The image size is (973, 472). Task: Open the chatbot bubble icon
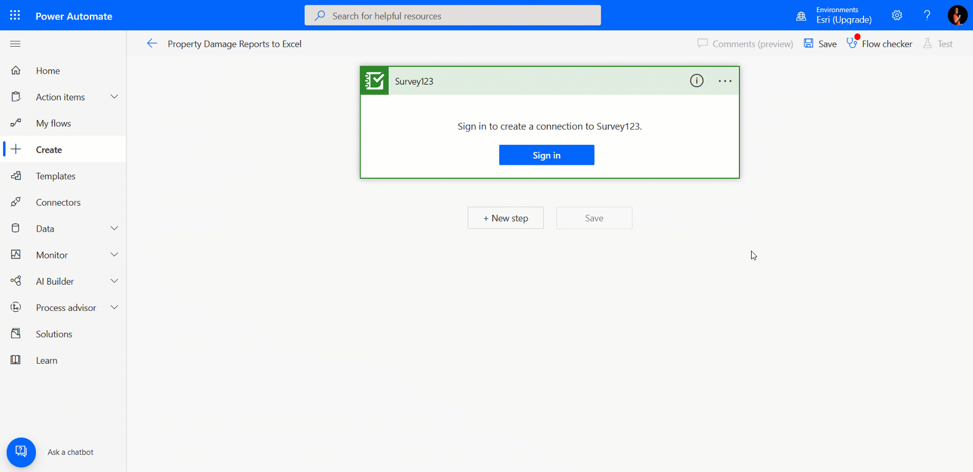click(x=21, y=452)
